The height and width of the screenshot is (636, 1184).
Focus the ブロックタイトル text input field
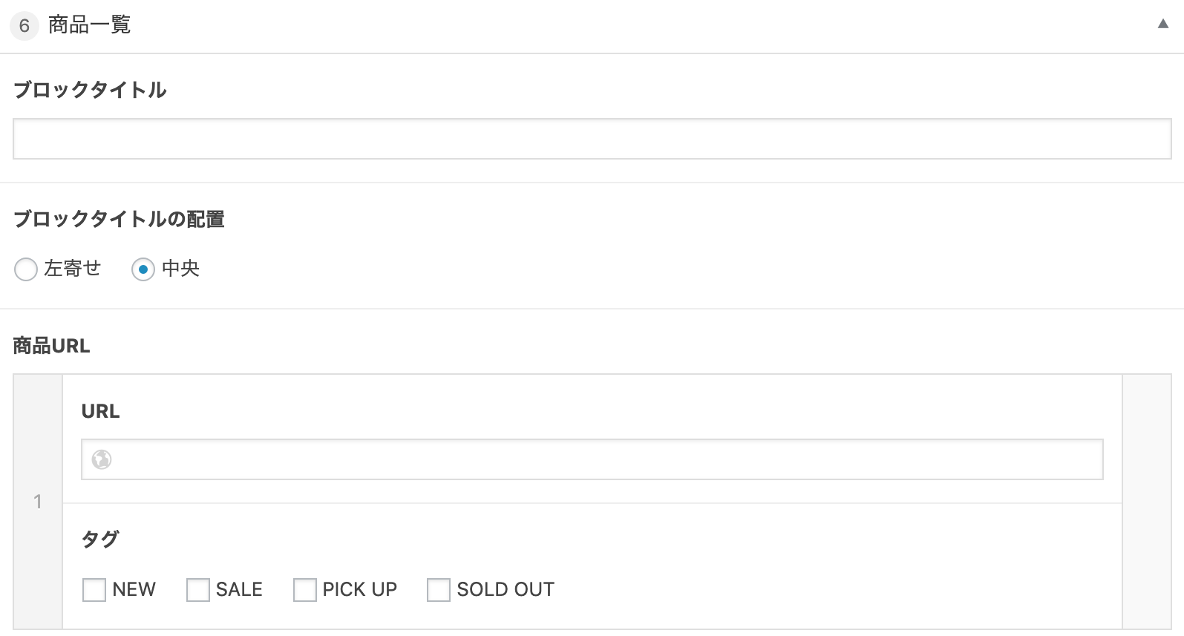point(592,139)
